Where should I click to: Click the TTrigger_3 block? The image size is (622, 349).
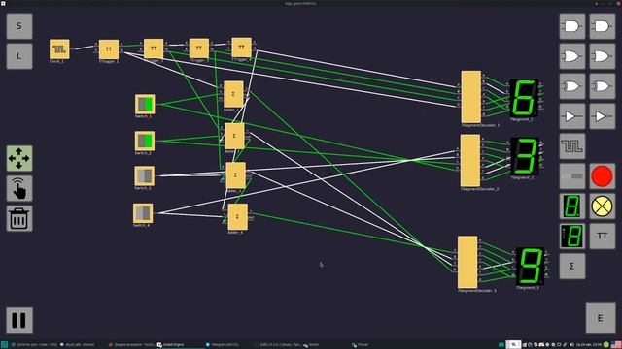199,48
